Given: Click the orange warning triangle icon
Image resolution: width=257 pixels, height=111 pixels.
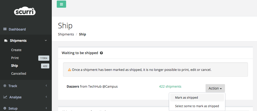Looking at the screenshot, I should click(69, 70).
